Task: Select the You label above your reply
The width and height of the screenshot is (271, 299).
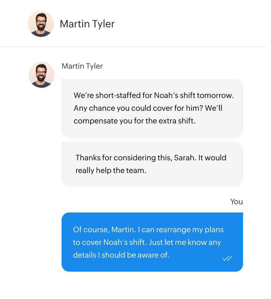Action: [x=236, y=202]
